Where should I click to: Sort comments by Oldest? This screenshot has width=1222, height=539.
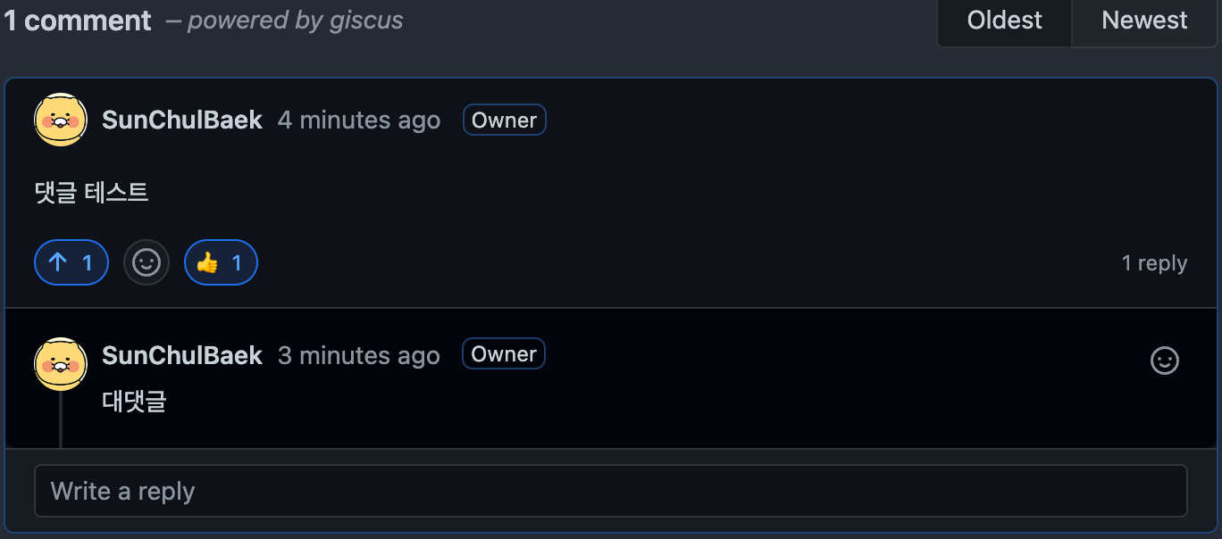click(x=1004, y=21)
